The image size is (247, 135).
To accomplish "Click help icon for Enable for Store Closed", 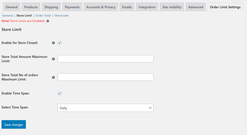I will [x=53, y=43].
